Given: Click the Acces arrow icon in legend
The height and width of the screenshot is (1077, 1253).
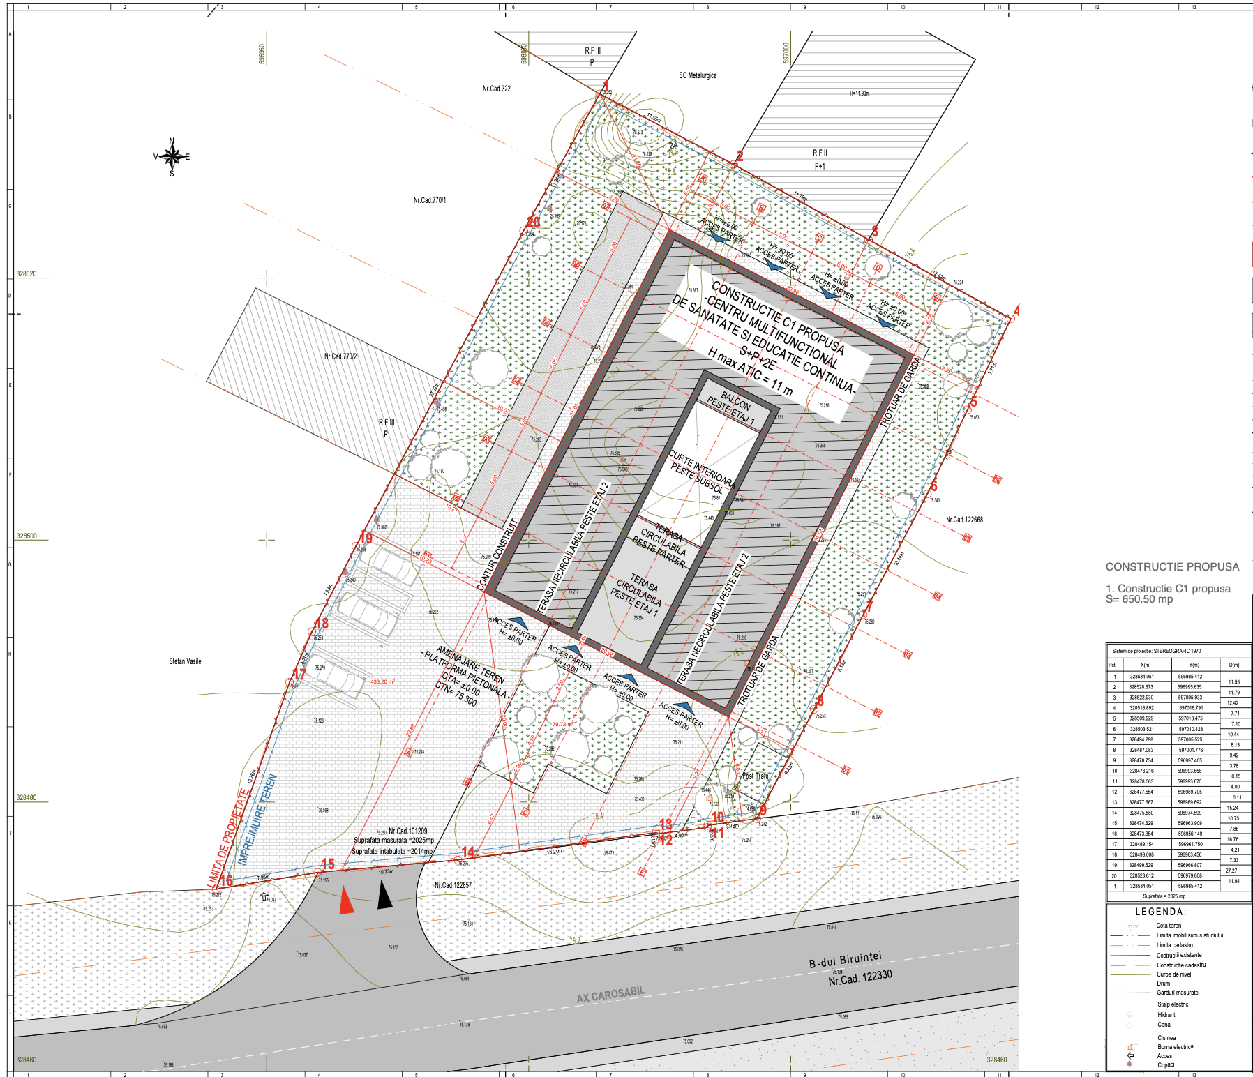Looking at the screenshot, I should click(x=1130, y=1055).
